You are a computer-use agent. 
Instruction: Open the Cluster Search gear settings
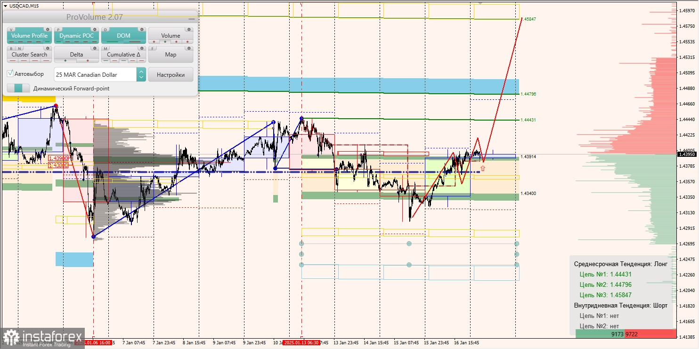[48, 48]
